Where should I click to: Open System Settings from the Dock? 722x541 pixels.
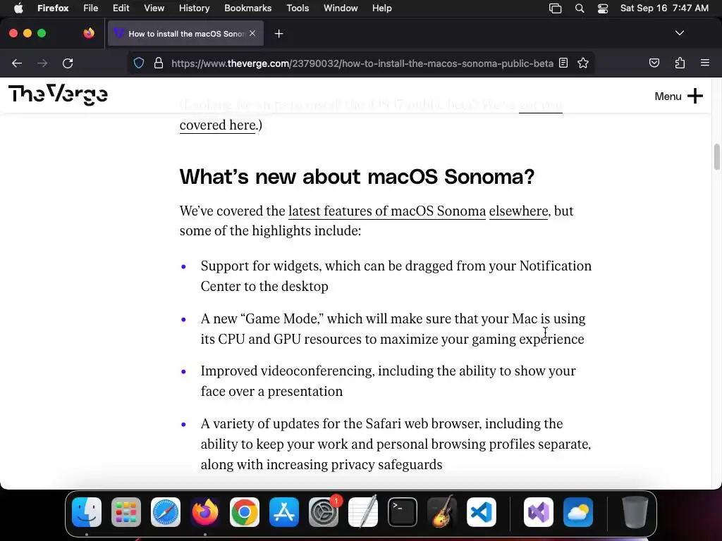tap(324, 512)
